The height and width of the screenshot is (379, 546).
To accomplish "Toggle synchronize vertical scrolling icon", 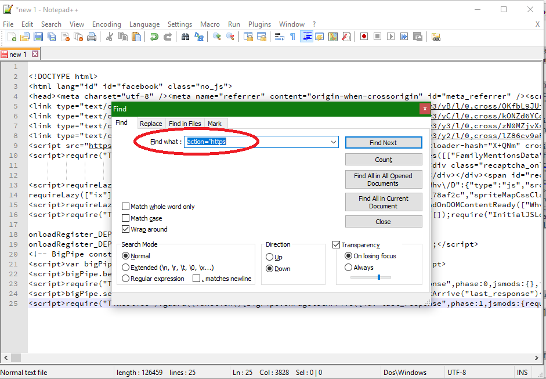I will [x=248, y=37].
